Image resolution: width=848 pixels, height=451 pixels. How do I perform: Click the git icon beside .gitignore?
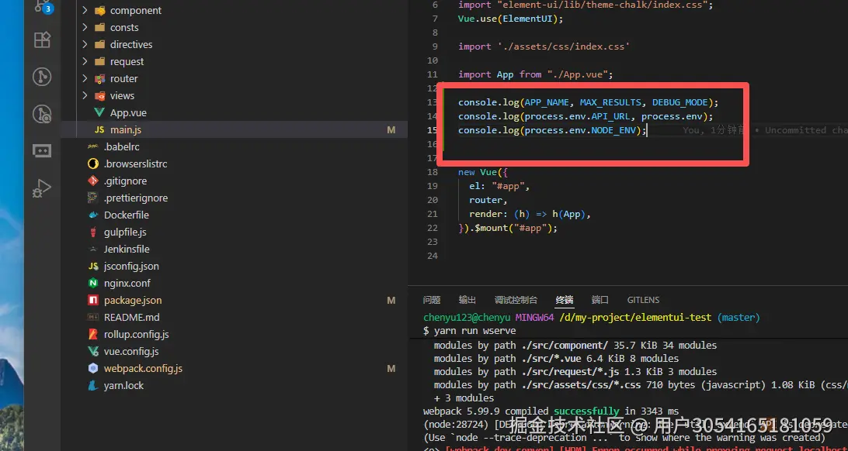(x=93, y=181)
